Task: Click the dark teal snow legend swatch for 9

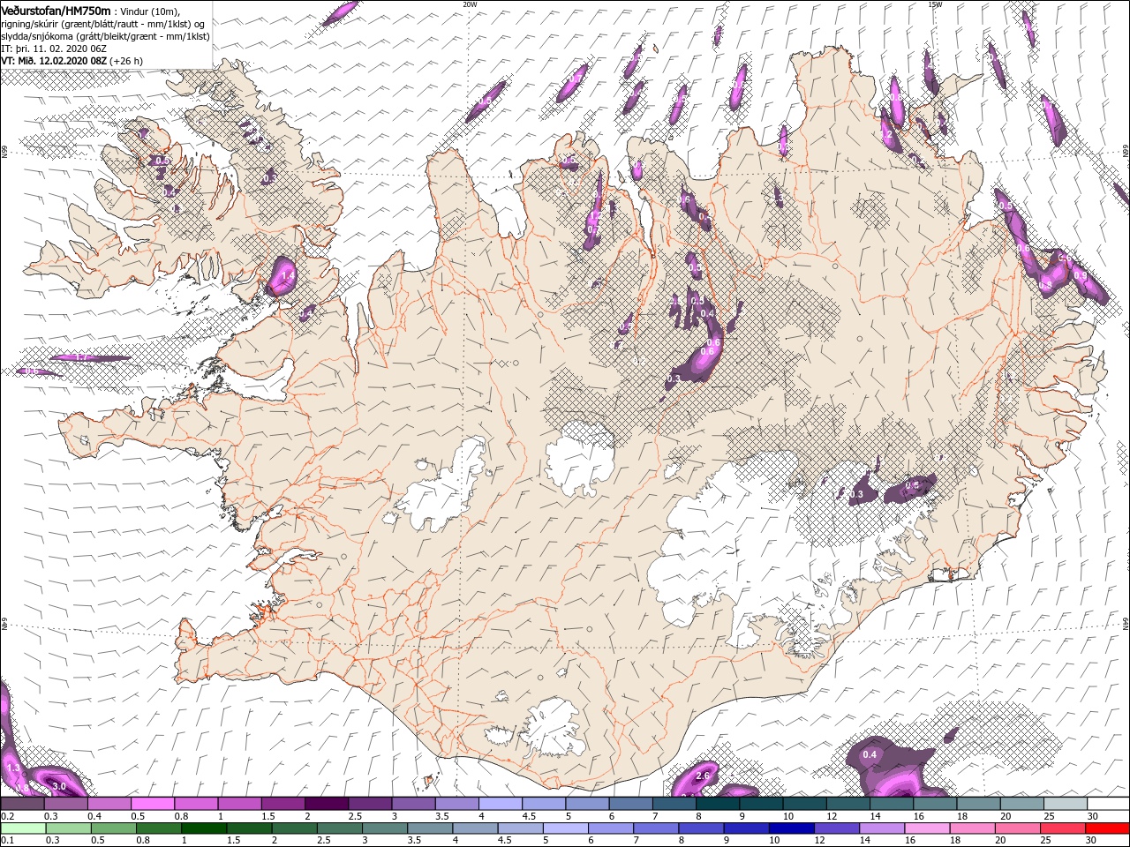Action: click(760, 803)
